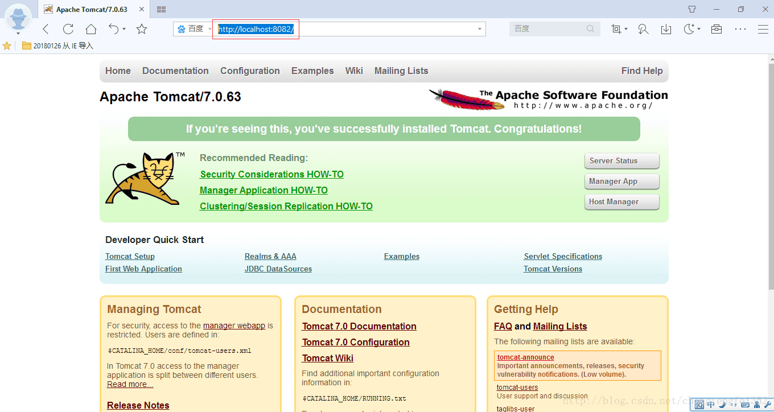Expand the screenshot tool dropdown arrow
The width and height of the screenshot is (774, 412).
coord(625,29)
